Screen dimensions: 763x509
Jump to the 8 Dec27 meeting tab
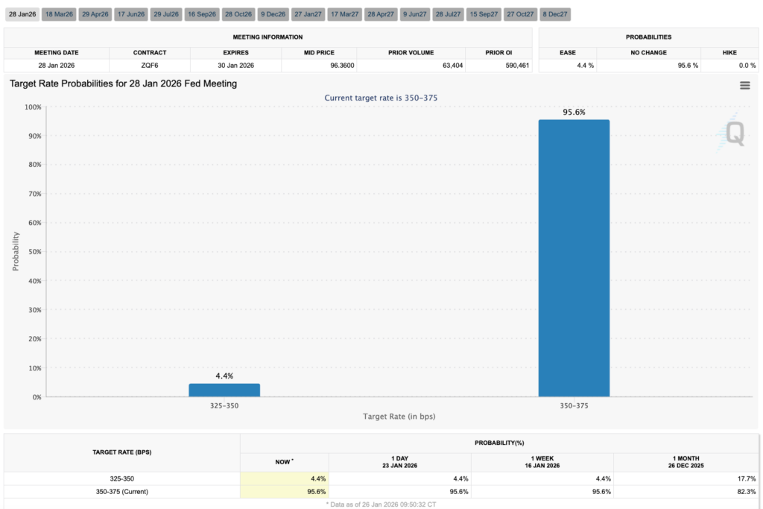tap(554, 14)
